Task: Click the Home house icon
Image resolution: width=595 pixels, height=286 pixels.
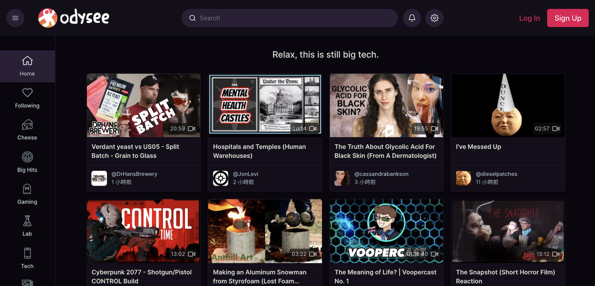Action: pyautogui.click(x=27, y=61)
